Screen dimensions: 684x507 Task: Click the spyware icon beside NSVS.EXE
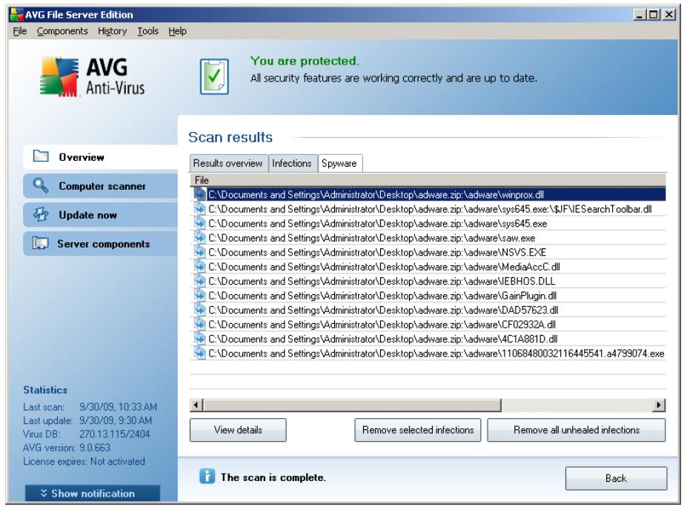tap(199, 252)
